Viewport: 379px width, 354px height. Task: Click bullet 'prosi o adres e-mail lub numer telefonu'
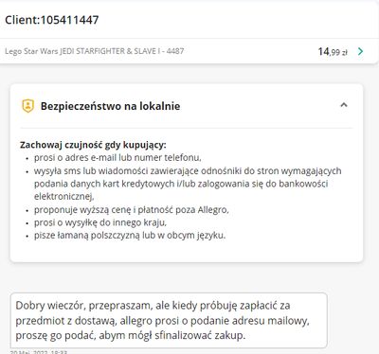pos(117,157)
